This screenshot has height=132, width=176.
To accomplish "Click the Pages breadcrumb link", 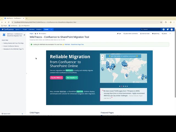I will (x=31, y=34).
